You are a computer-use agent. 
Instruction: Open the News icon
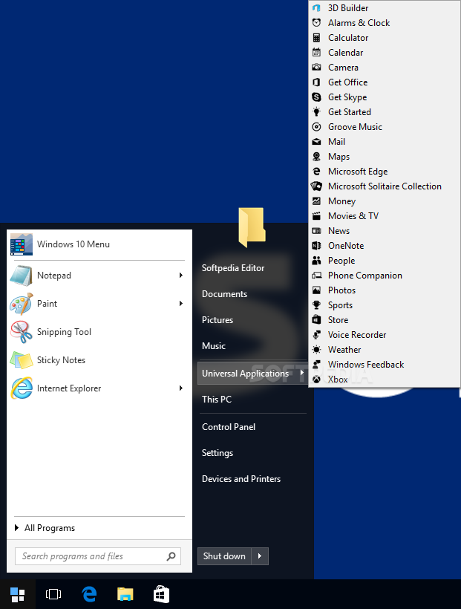(x=316, y=231)
